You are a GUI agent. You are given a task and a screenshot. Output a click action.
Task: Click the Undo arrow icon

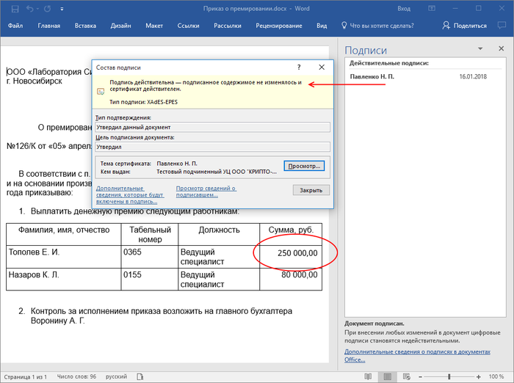(29, 8)
